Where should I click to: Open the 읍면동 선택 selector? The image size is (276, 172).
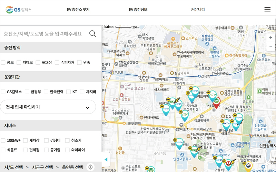coord(72,167)
